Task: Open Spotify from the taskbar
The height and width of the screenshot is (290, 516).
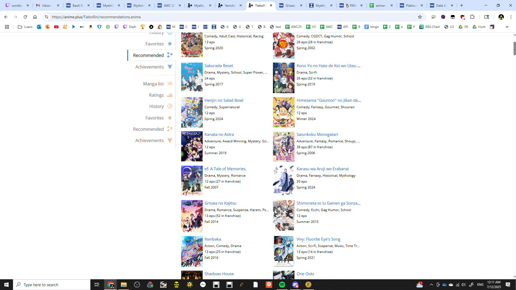Action: coord(282,285)
